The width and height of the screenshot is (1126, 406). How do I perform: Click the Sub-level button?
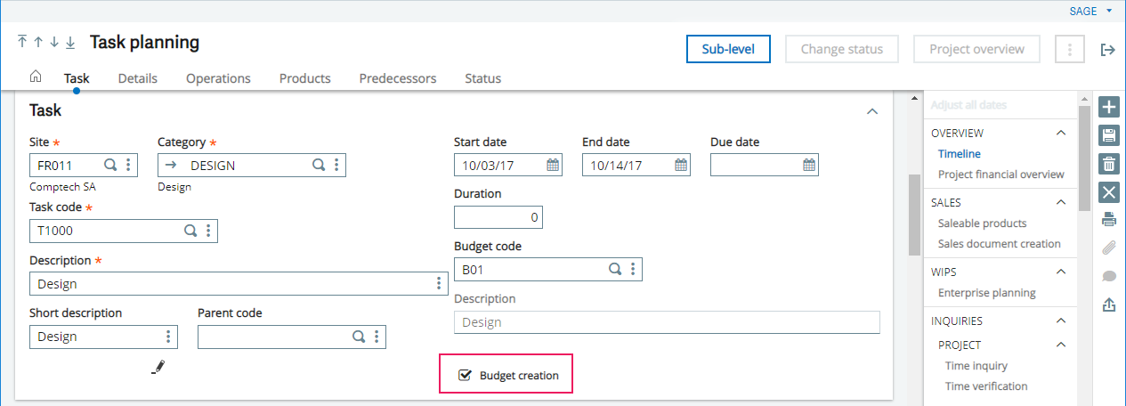[727, 49]
